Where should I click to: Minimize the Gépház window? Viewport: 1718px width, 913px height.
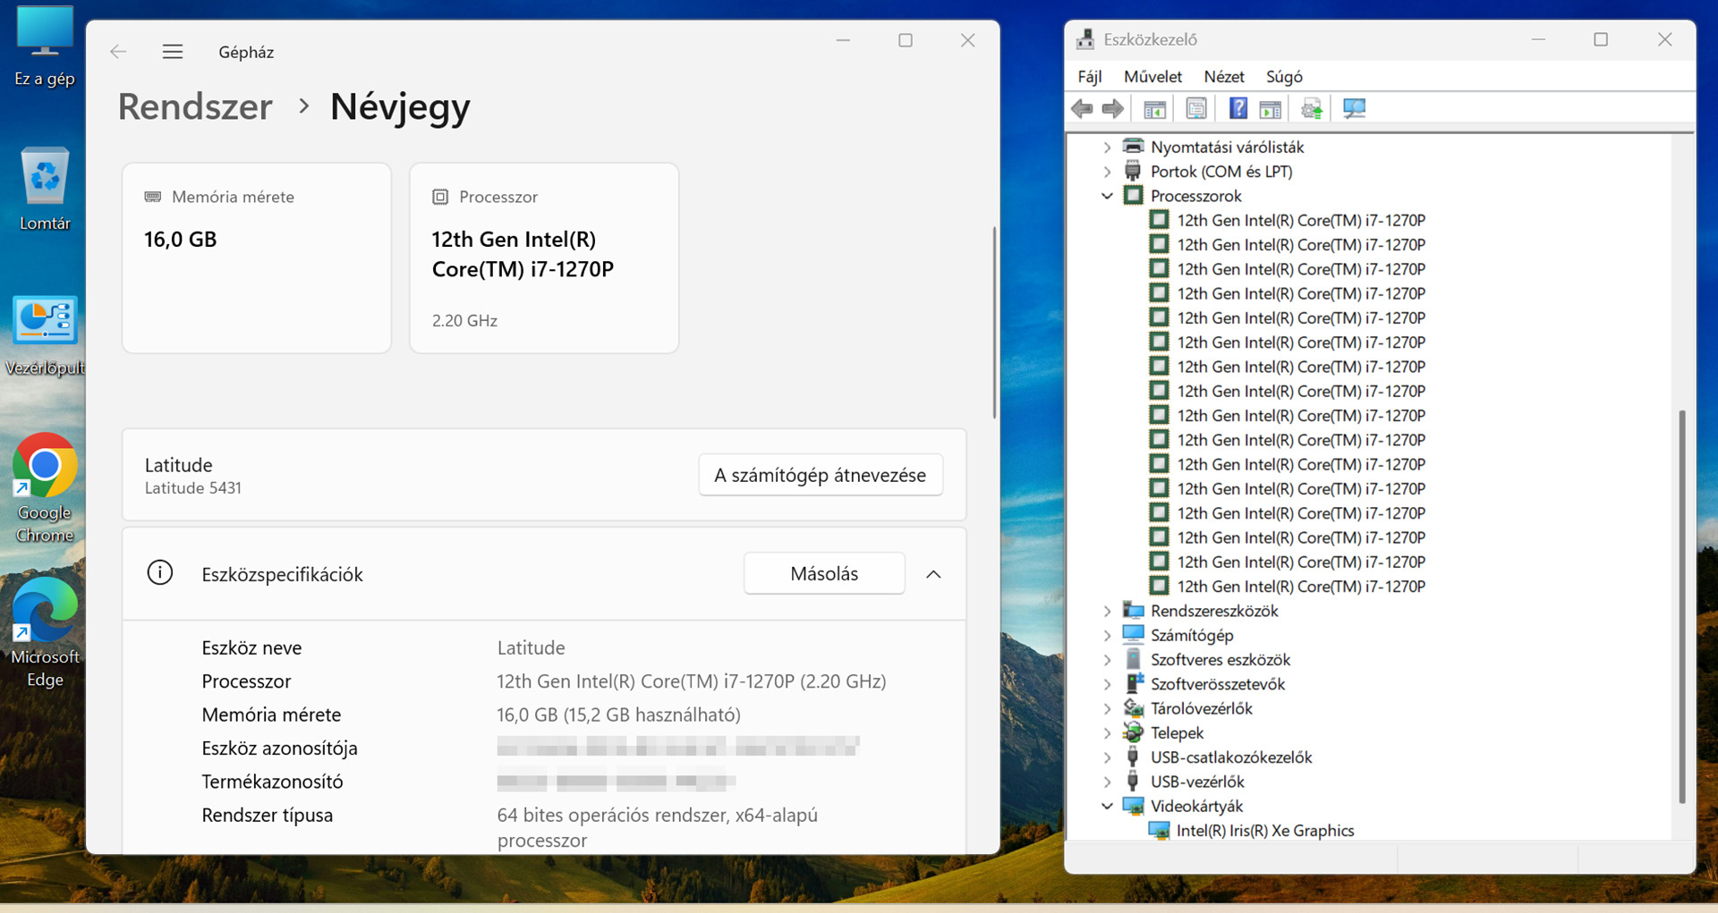point(843,40)
